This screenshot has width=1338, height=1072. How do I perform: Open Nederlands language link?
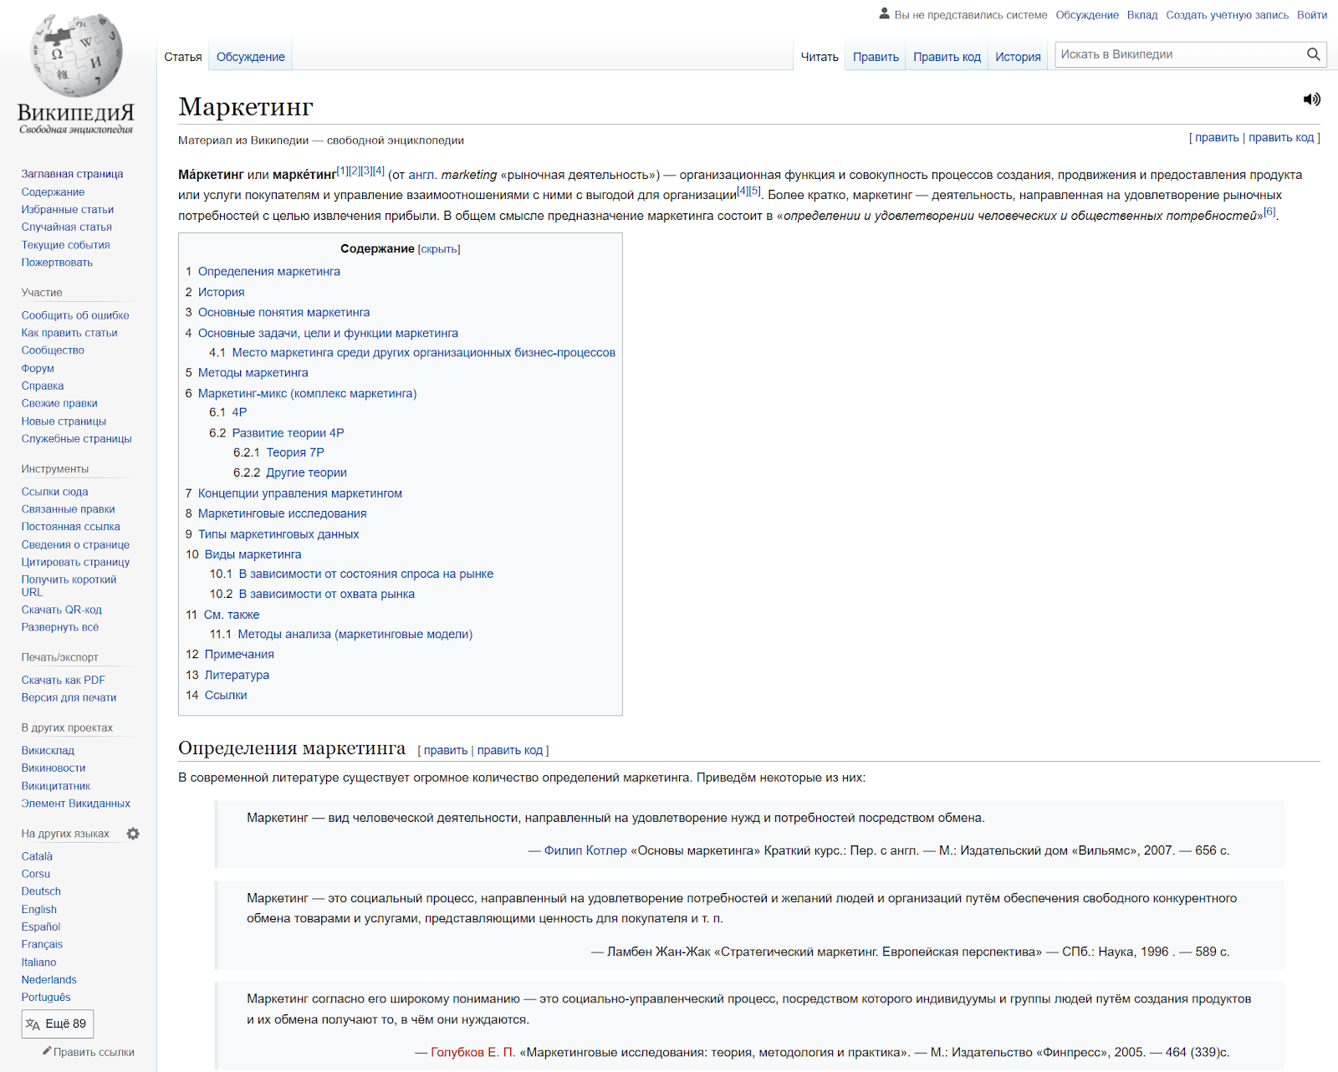(x=49, y=979)
